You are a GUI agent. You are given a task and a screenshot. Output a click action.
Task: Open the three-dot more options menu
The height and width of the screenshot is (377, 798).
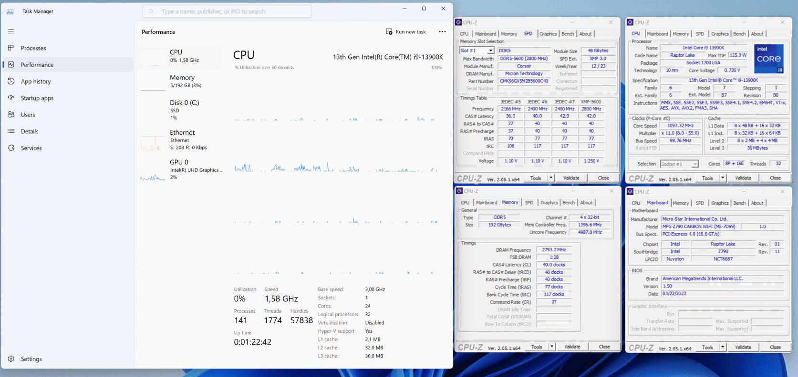(x=442, y=32)
